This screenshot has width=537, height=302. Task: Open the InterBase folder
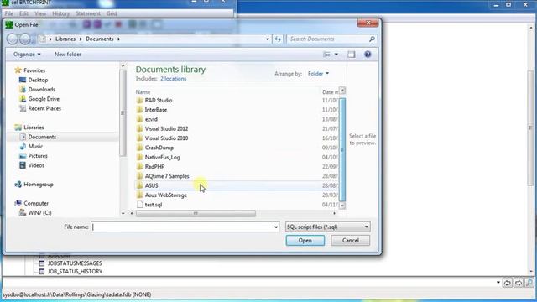[156, 110]
